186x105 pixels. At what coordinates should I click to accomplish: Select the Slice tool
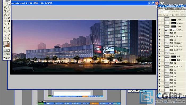click(9, 10)
